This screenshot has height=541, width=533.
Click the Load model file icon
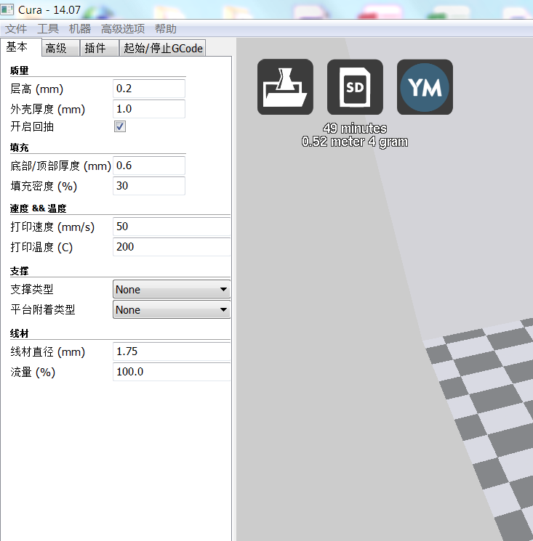point(285,87)
